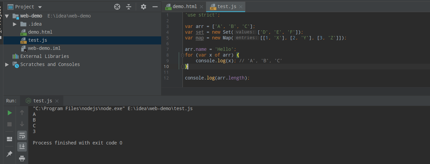Click console output line 'C'
Image resolution: width=430 pixels, height=164 pixels.
(x=34, y=126)
